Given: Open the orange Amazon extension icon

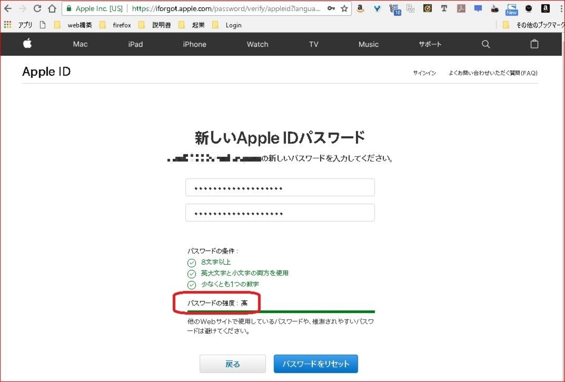Looking at the screenshot, I should tap(360, 8).
